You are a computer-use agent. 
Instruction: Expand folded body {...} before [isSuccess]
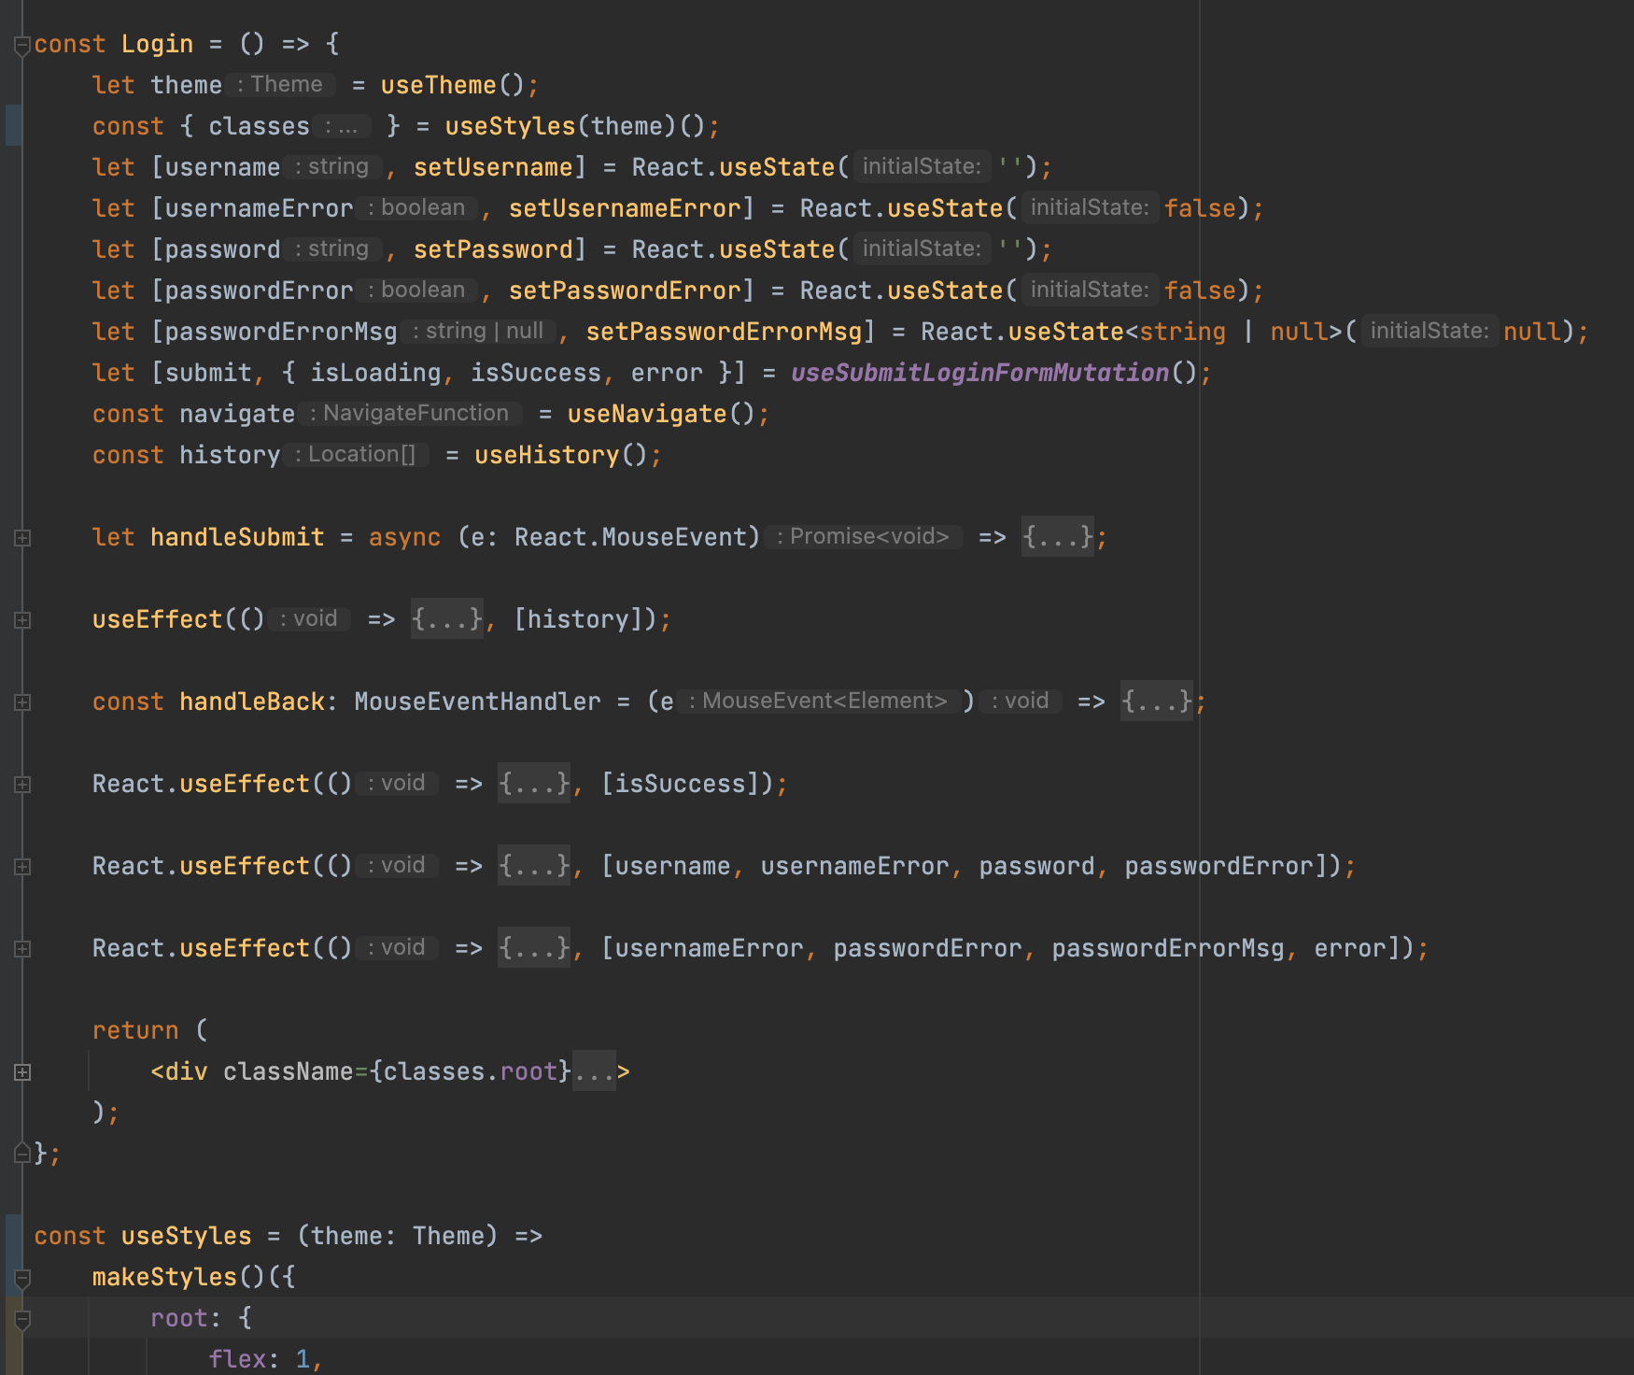534,784
